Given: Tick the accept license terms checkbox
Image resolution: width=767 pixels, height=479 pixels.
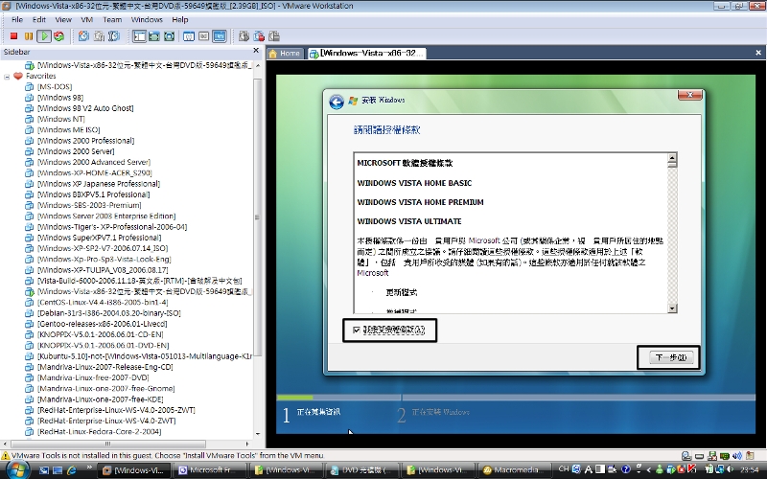Looking at the screenshot, I should click(x=356, y=331).
